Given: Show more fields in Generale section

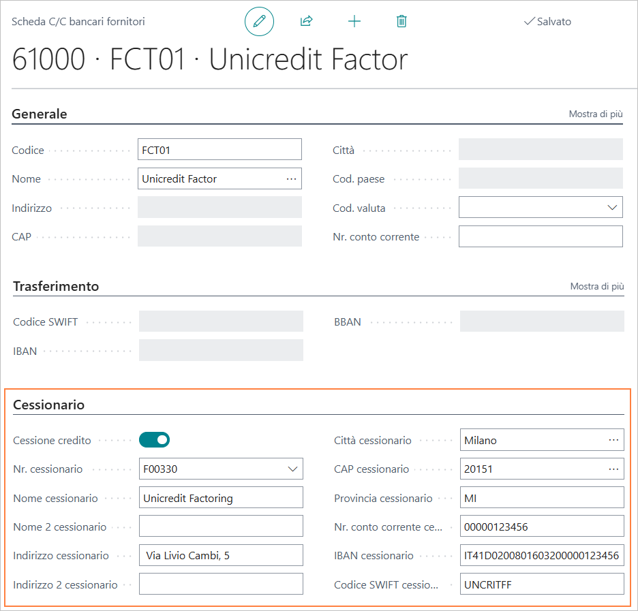Looking at the screenshot, I should click(x=596, y=114).
